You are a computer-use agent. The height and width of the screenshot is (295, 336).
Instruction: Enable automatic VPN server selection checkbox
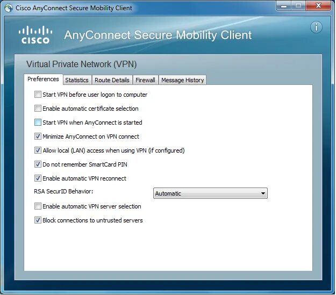[38, 206]
